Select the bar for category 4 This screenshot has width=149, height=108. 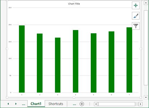tap(76, 61)
